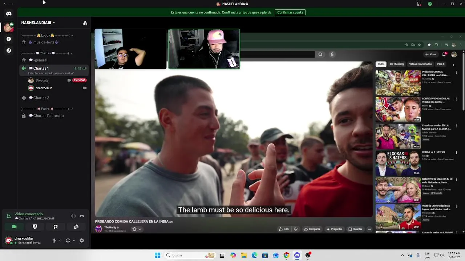The image size is (465, 261).
Task: Select the Para ti filter chip
Action: [441, 64]
